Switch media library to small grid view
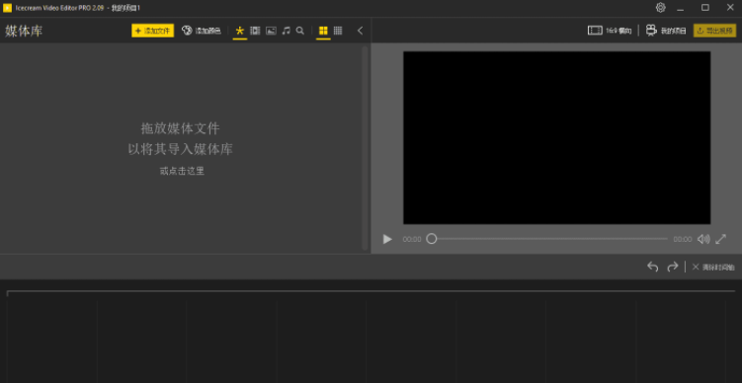This screenshot has width=742, height=383. [x=338, y=31]
